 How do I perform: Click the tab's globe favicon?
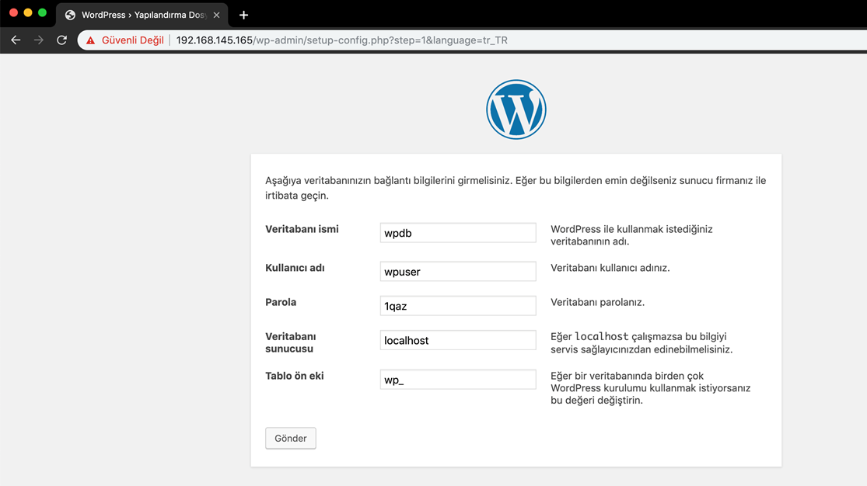point(70,15)
